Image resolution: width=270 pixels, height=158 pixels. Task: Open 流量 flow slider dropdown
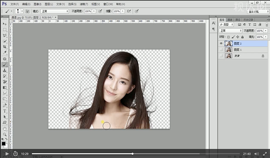pyautogui.click(x=123, y=11)
